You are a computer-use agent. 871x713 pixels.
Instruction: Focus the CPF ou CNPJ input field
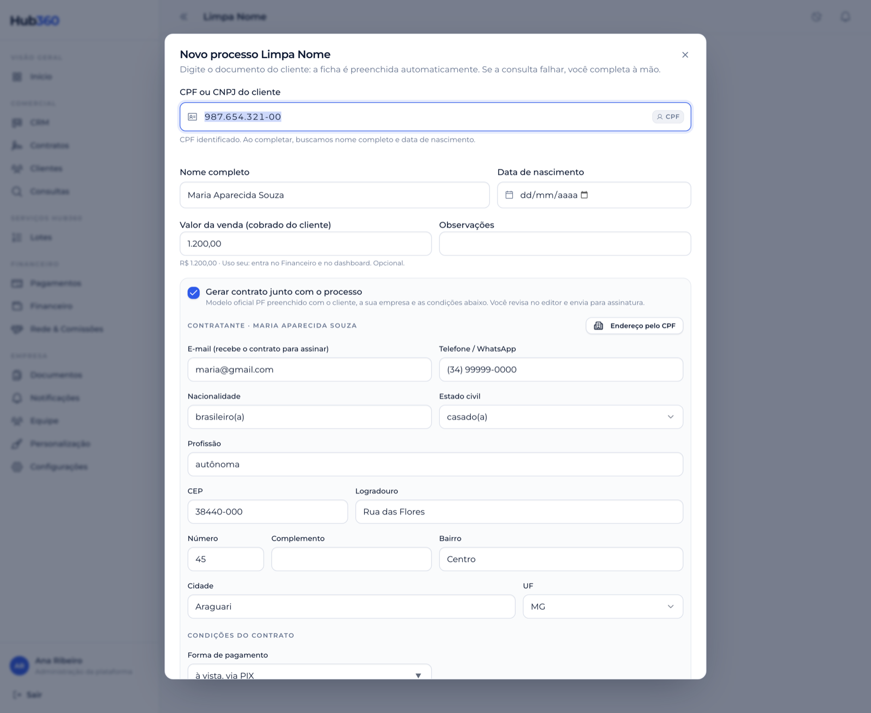(x=436, y=117)
